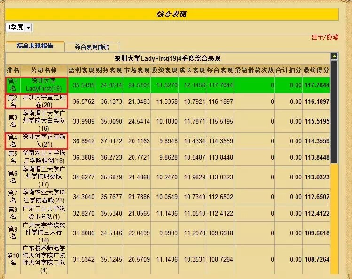Select company 广州大学华软软件学院三人行(14)

(x=44, y=233)
